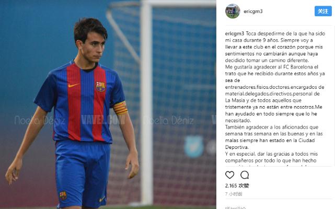The width and height of the screenshot is (335, 209).
Task: Click the left Noelia Déniz watermark
Action: pos(40,120)
